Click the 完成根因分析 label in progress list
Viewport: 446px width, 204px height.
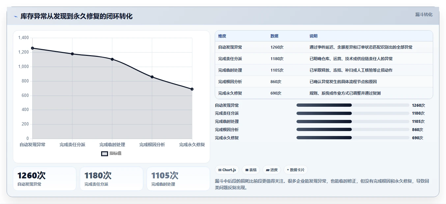coord(227,130)
